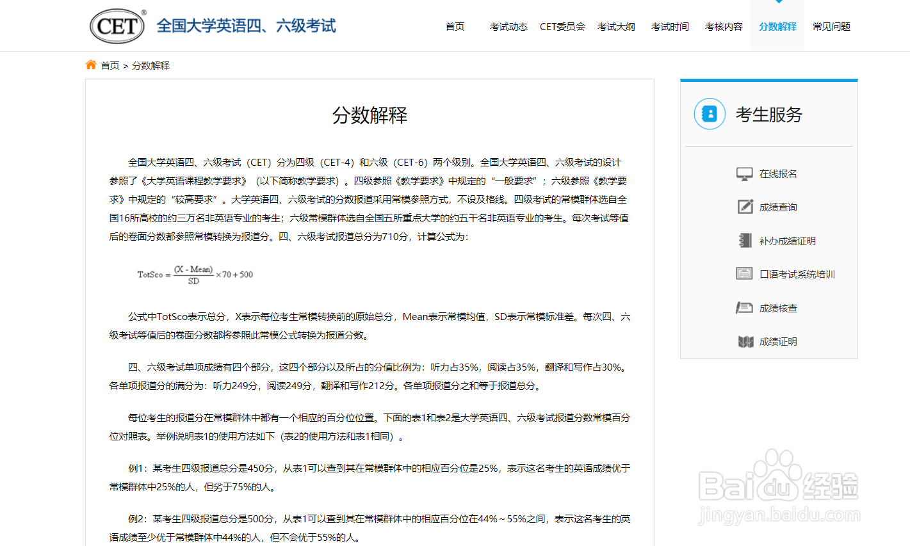Click 首页 link in the breadcrumb
910x546 pixels.
110,65
